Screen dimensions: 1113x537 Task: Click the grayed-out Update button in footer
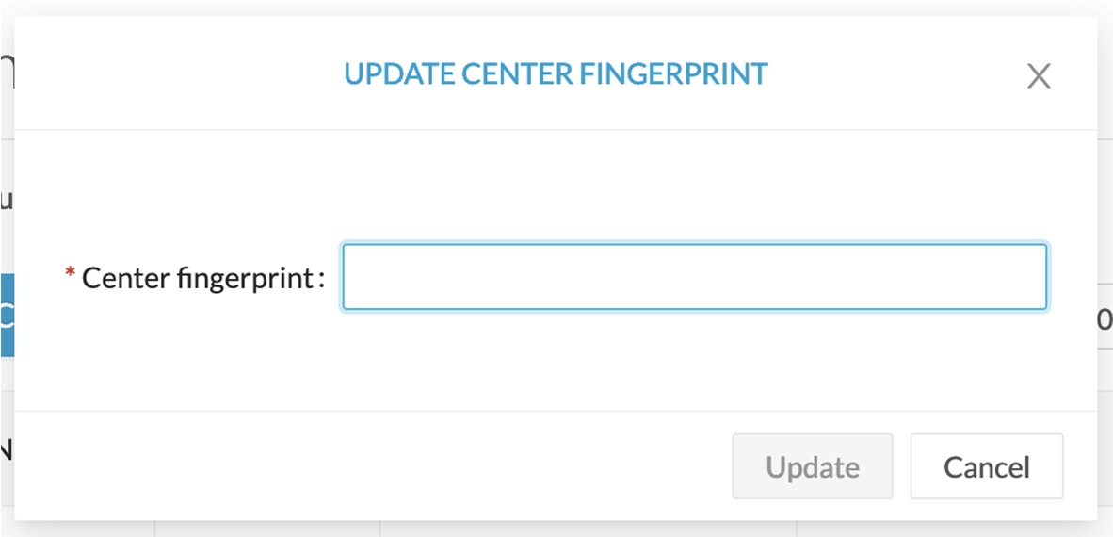coord(812,467)
